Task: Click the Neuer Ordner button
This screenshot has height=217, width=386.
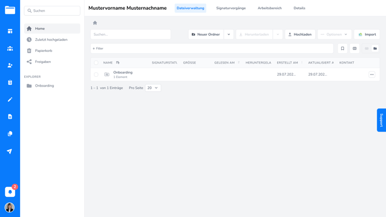Action: pyautogui.click(x=206, y=35)
